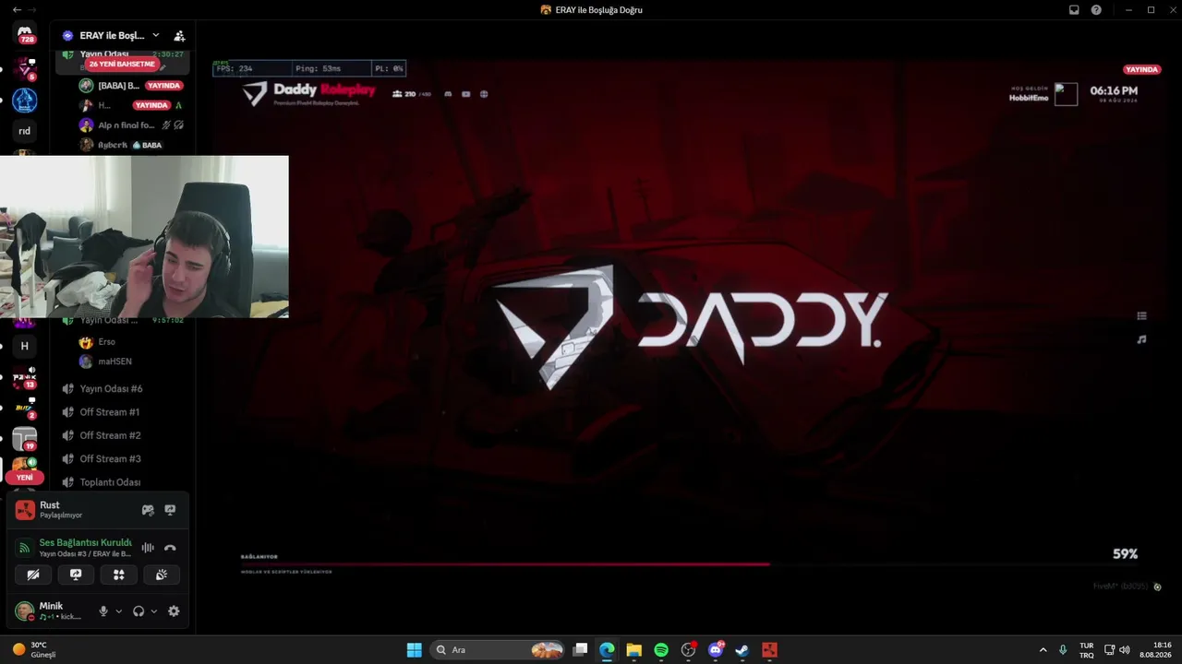1182x664 pixels.
Task: Open microphone input options chevron
Action: (x=118, y=611)
